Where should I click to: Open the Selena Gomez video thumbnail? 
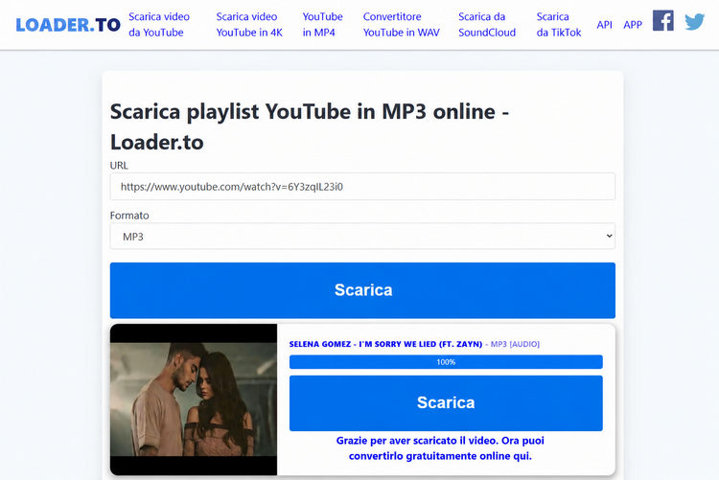point(194,400)
